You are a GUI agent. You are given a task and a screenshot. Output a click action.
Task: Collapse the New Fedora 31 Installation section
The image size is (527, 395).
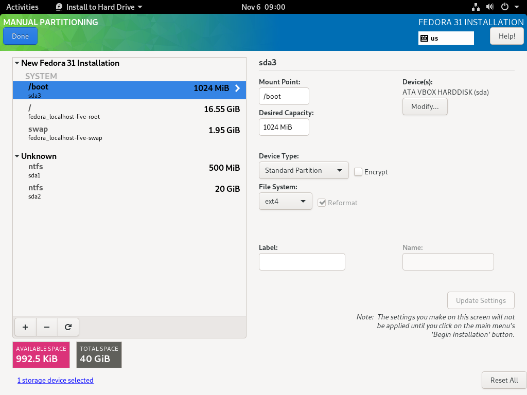click(x=17, y=63)
